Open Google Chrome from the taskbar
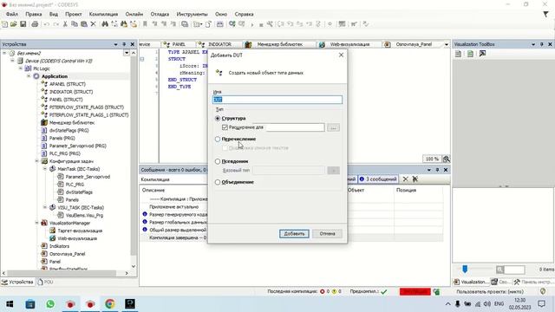 [x=110, y=304]
